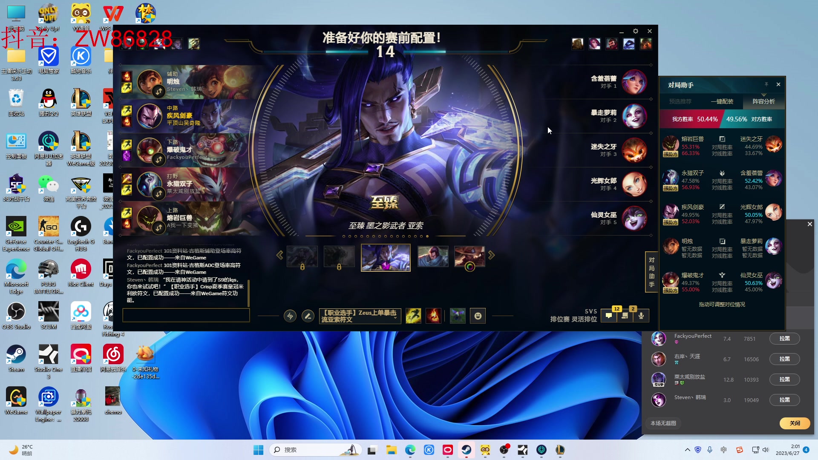818x460 pixels.
Task: Toggle pin on the 对局助手 panel
Action: pos(766,84)
